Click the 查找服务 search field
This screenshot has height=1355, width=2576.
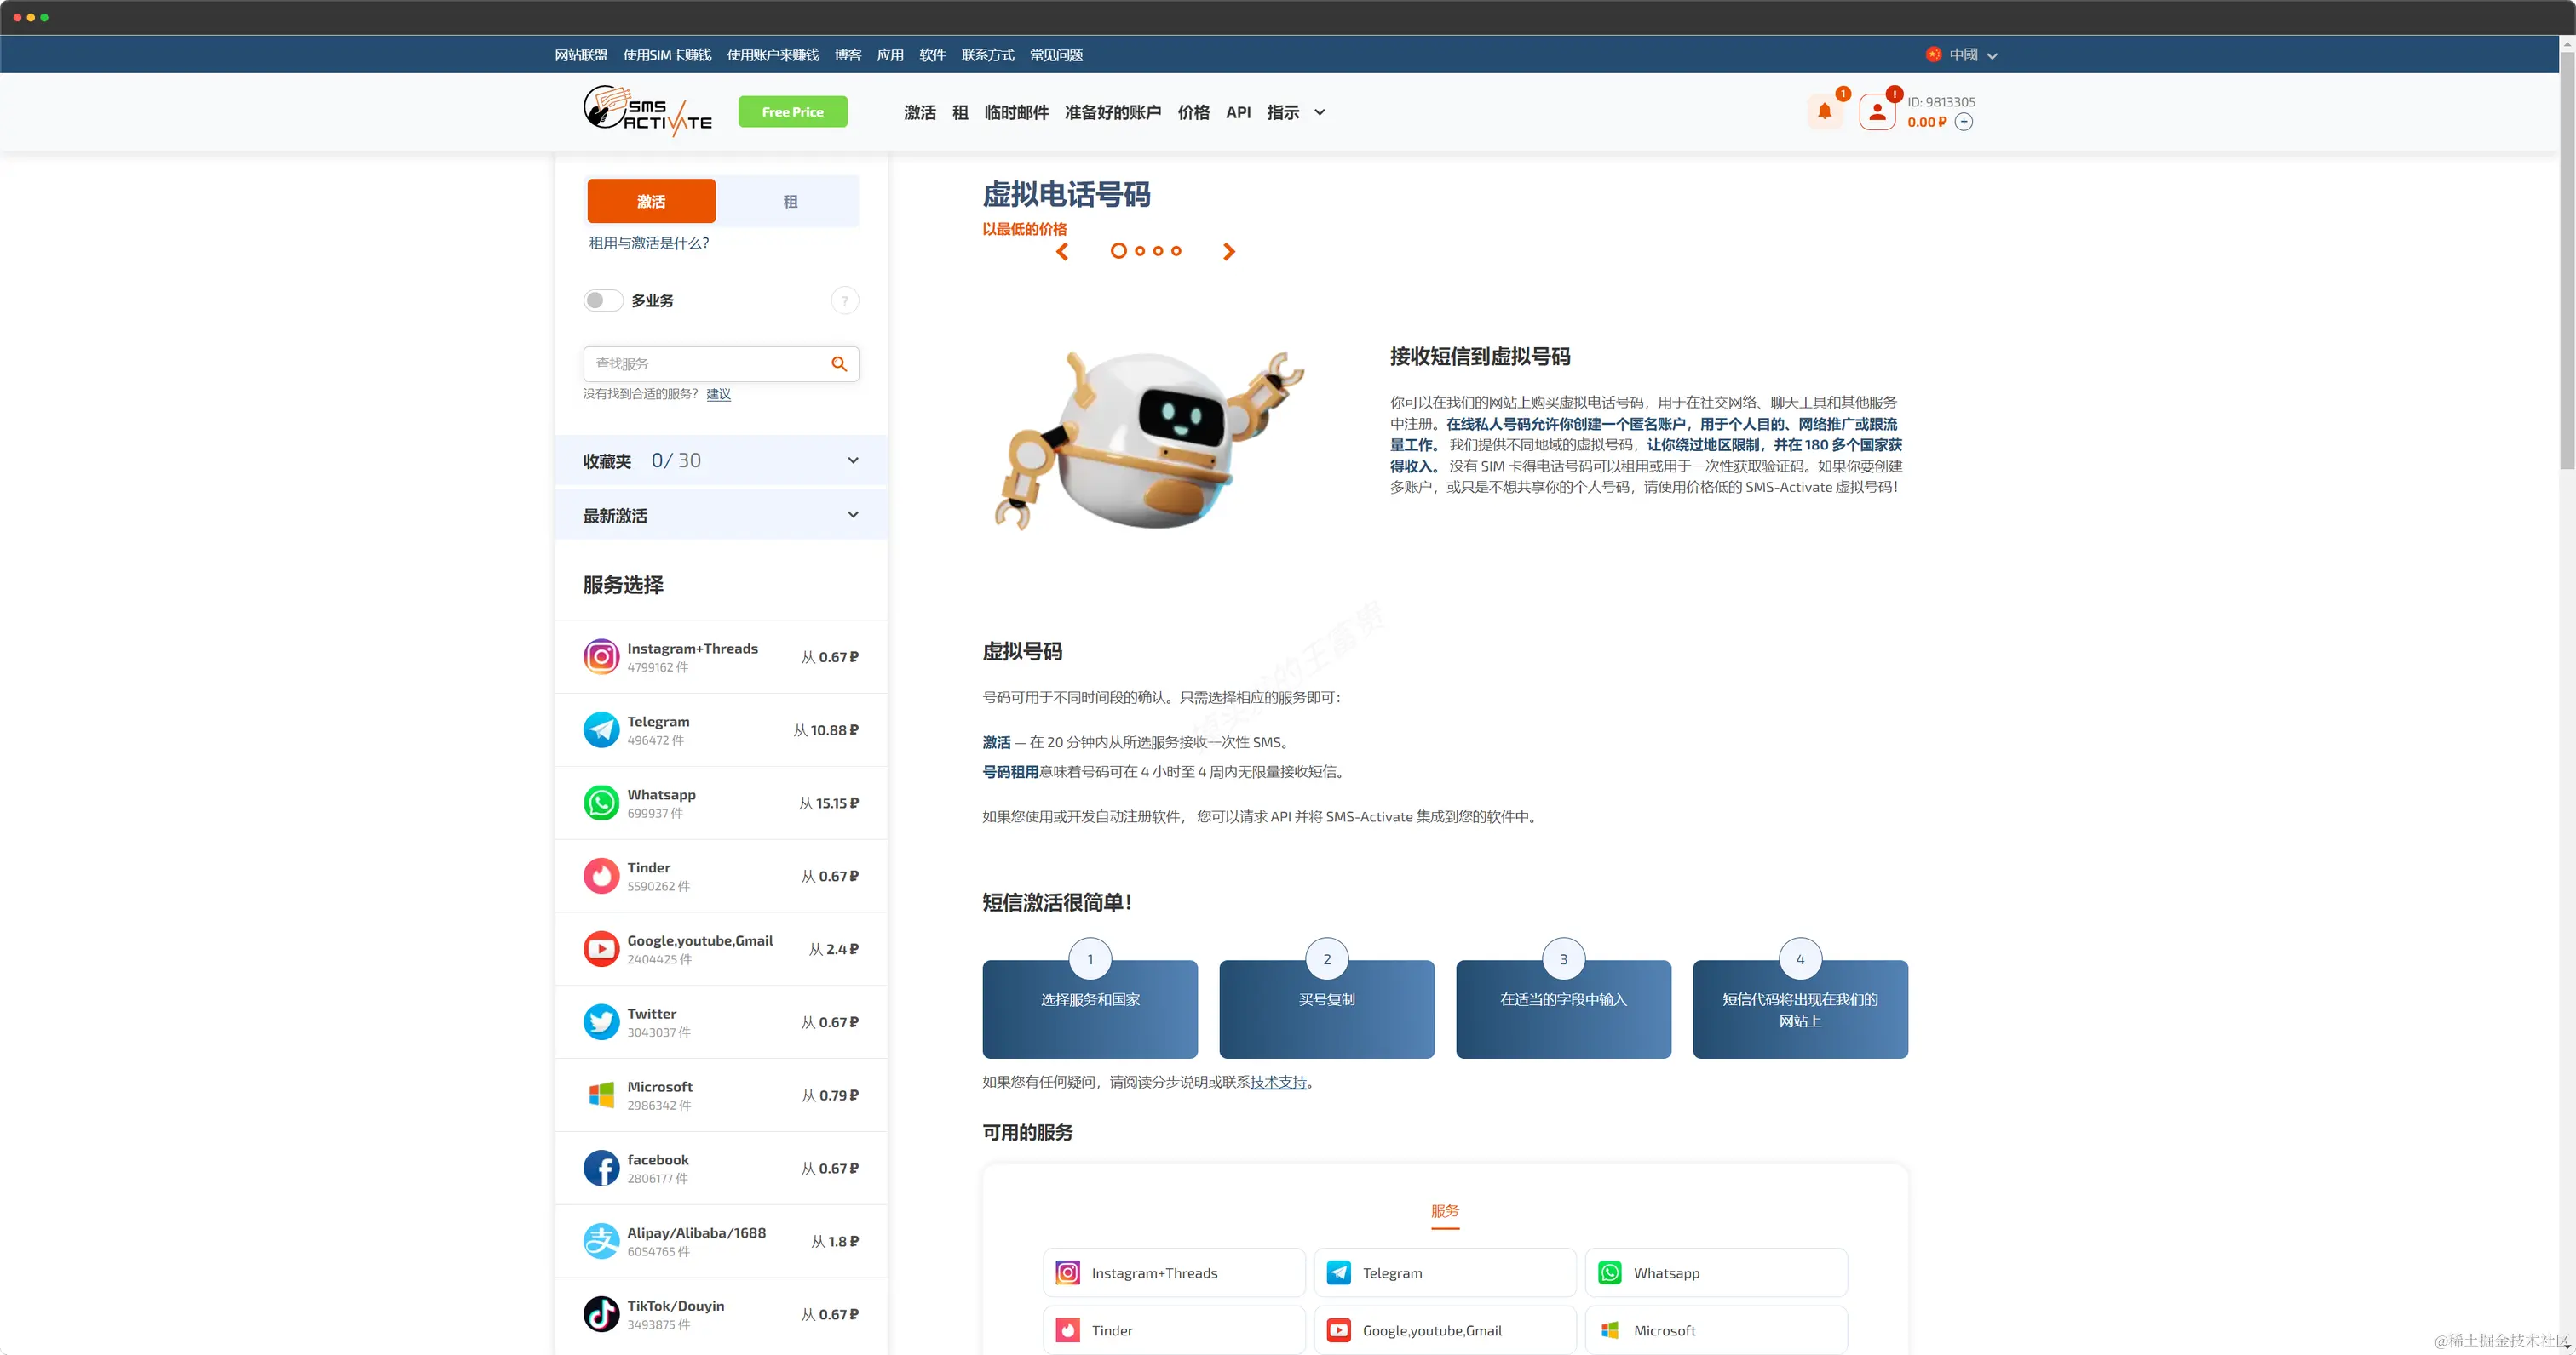tap(720, 363)
